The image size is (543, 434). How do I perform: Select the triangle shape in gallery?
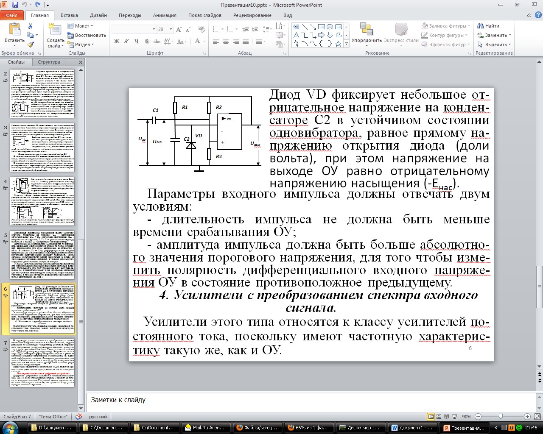(296, 35)
